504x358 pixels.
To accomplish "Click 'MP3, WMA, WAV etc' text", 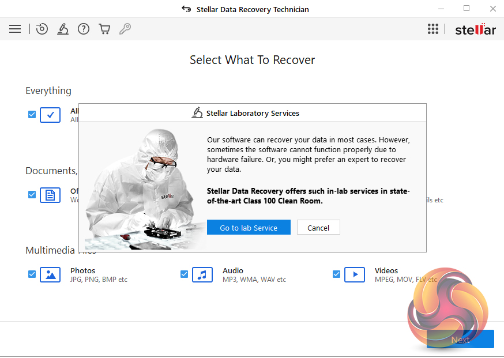I will [254, 280].
